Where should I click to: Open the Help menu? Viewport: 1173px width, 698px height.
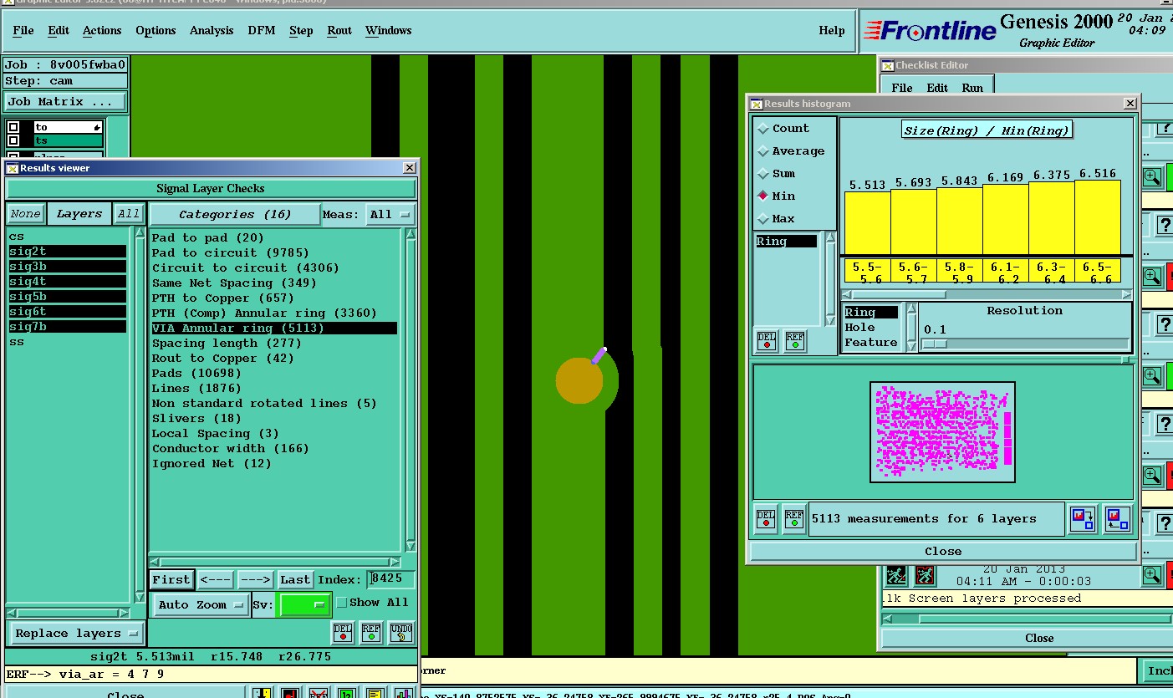[x=831, y=31]
